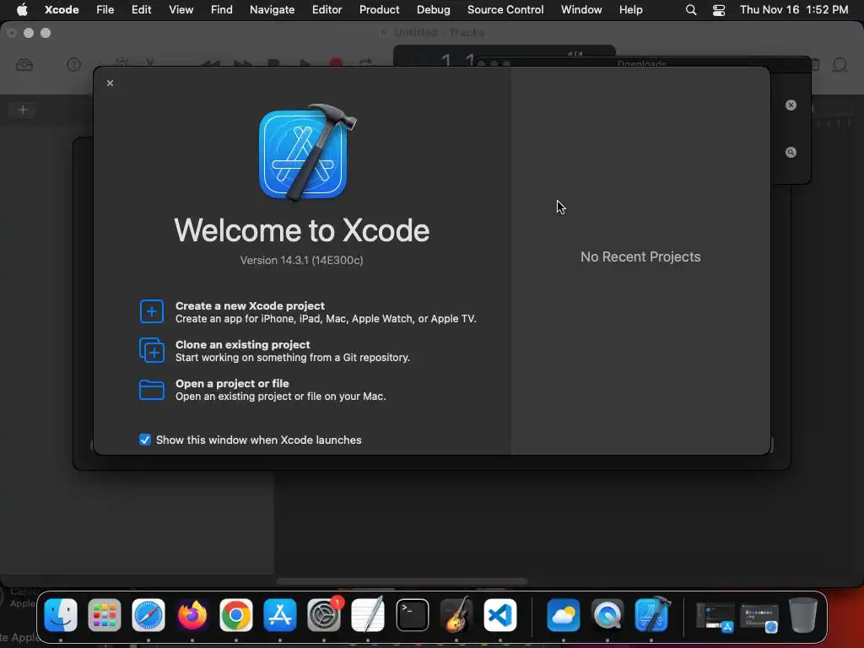This screenshot has height=648, width=864.
Task: Click the magnifier circle in the Downloads window
Action: coord(791,153)
